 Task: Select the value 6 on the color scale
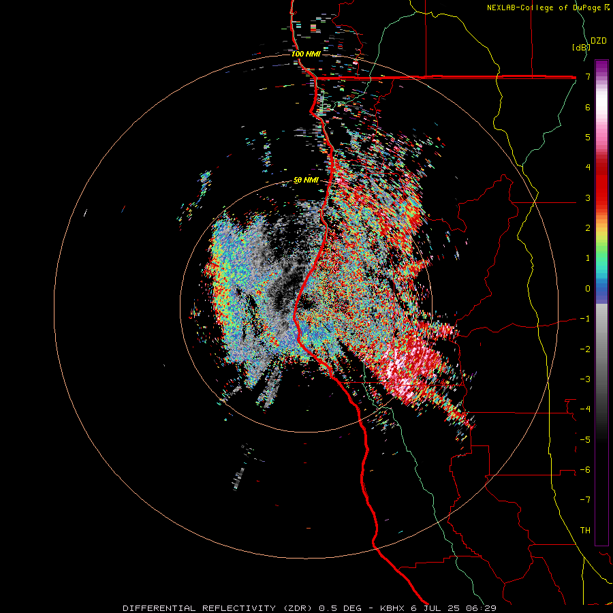click(588, 107)
